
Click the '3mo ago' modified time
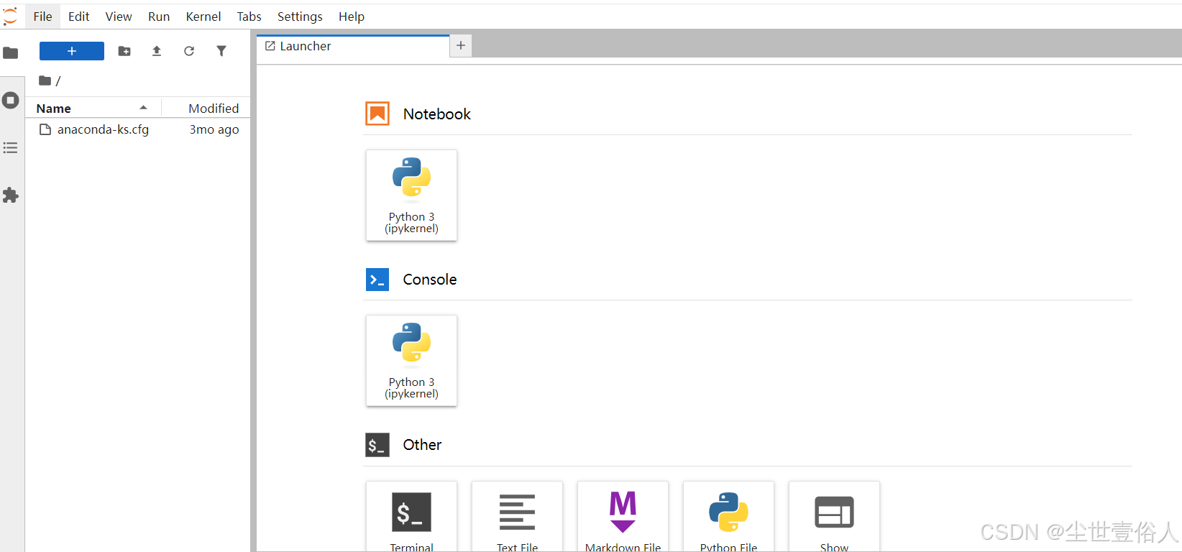[x=214, y=129]
